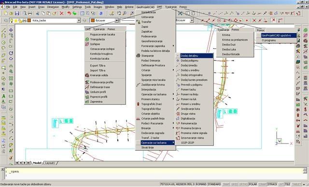Viewport: 309px width, 187px height.
Task: Toggle TILE mode in the status bar
Action: click(287, 184)
